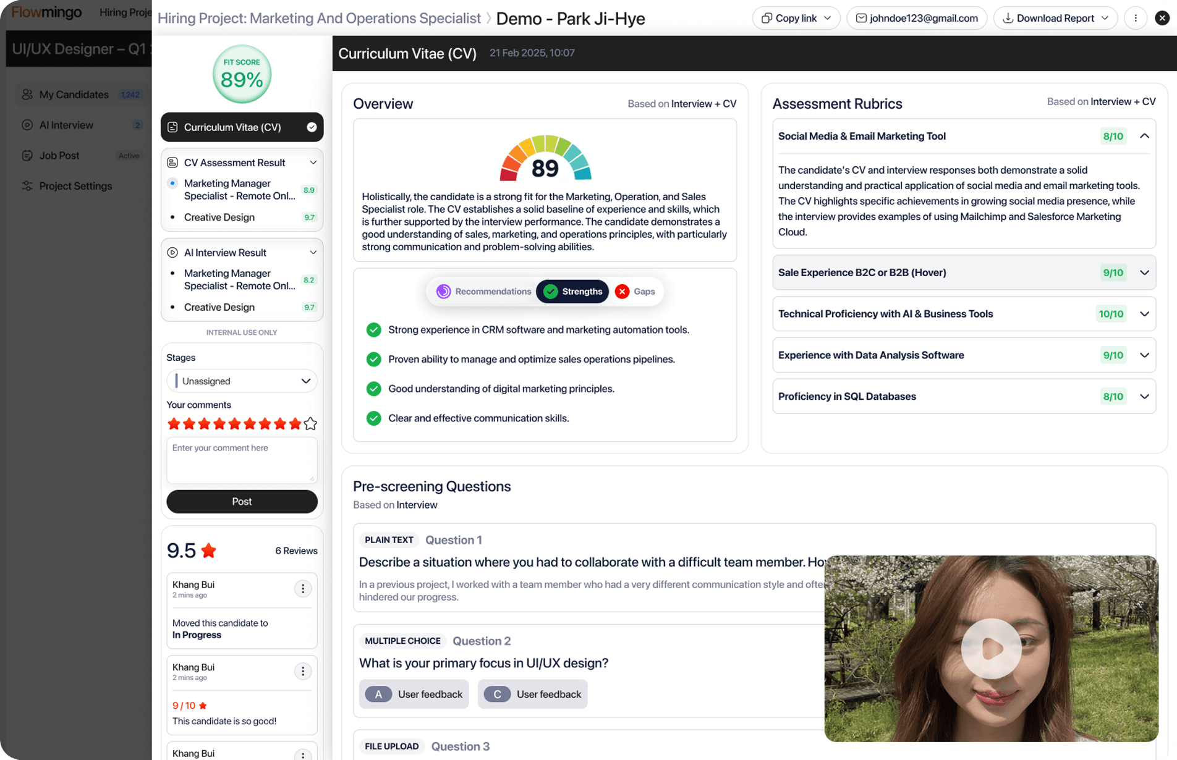Switch to the Recommendations tab
The width and height of the screenshot is (1177, 760).
pyautogui.click(x=484, y=292)
